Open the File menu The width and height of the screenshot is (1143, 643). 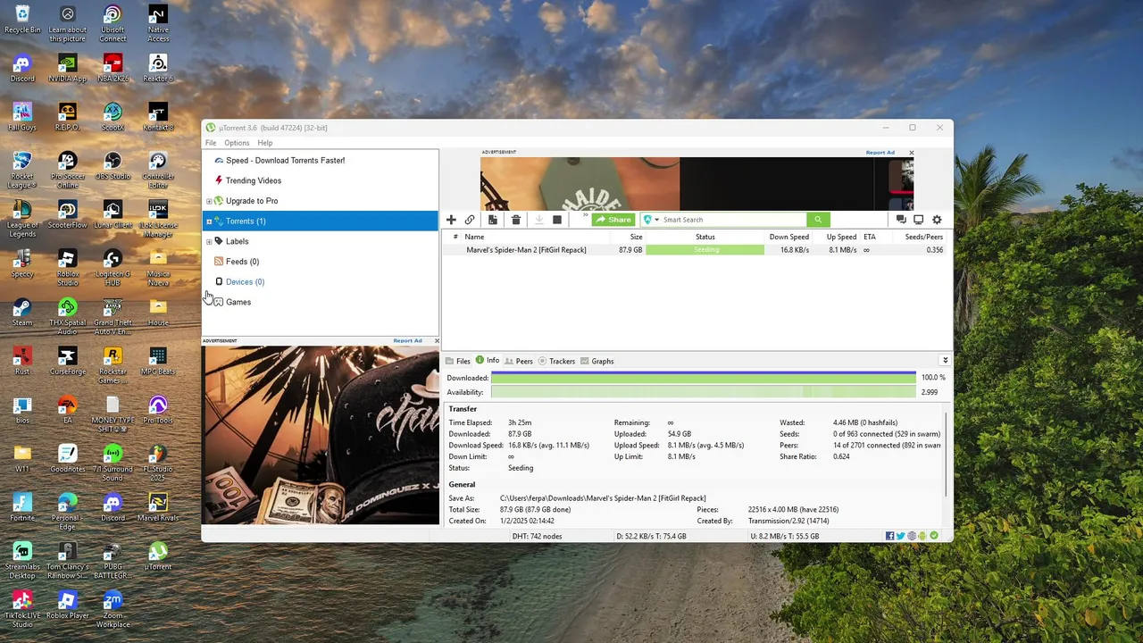(x=211, y=143)
